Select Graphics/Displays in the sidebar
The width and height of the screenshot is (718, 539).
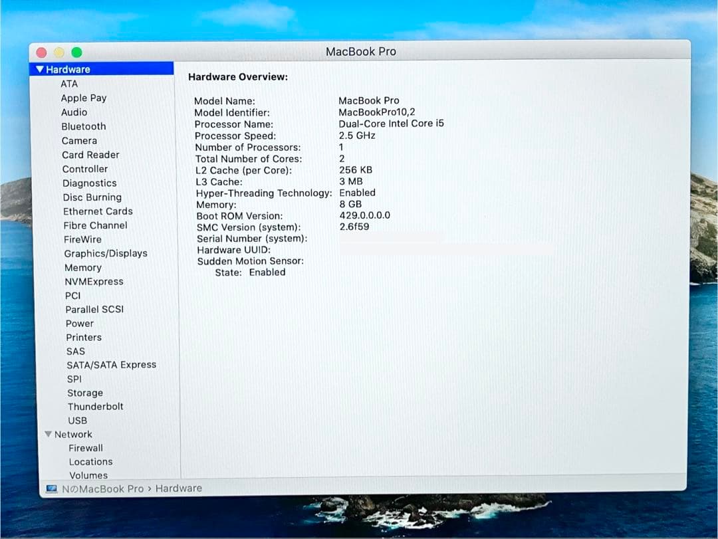pyautogui.click(x=105, y=253)
